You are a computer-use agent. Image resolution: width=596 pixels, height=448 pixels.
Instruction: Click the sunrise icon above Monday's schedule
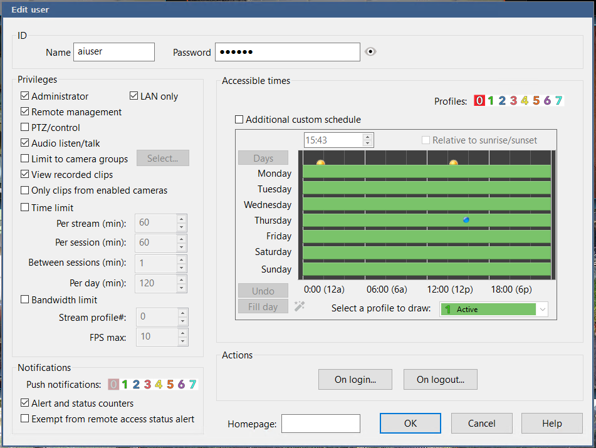[x=320, y=163]
